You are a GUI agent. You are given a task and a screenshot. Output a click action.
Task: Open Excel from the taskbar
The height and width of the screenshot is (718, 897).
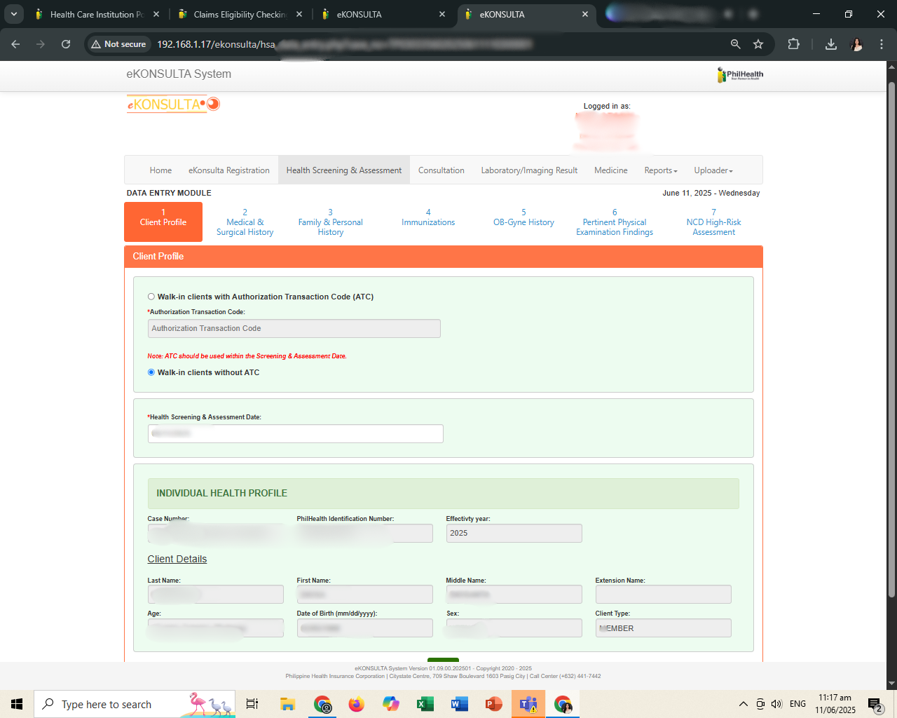point(425,704)
